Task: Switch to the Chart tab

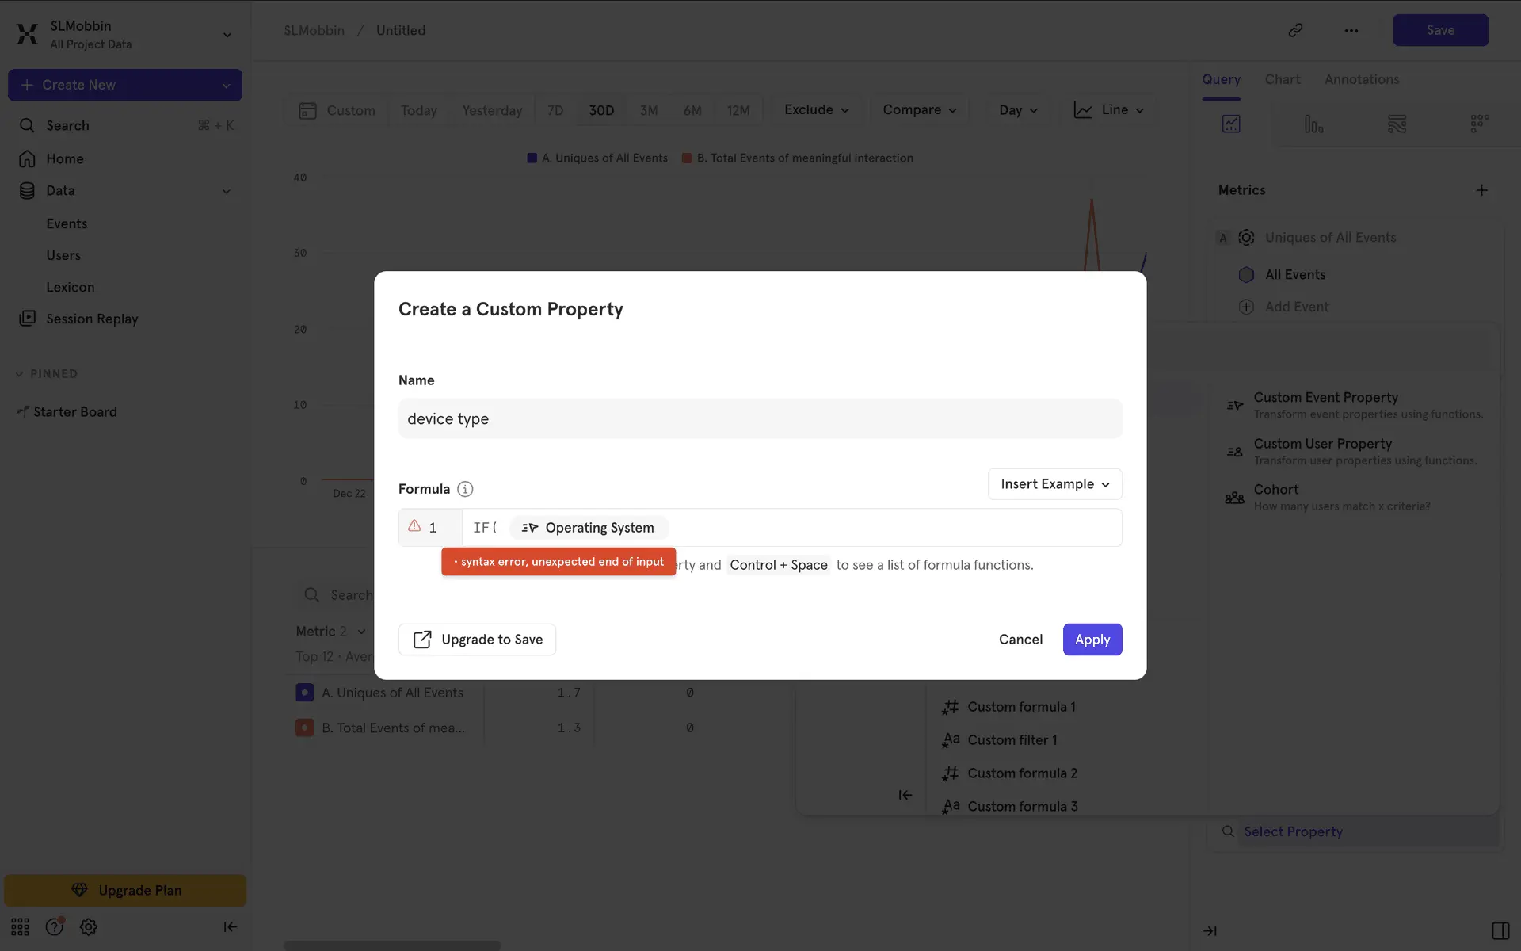Action: click(1282, 79)
